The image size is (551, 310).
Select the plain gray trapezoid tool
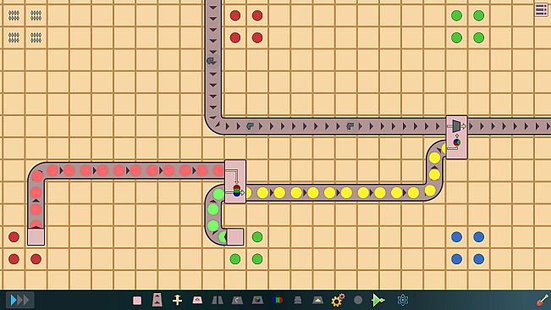tap(298, 300)
